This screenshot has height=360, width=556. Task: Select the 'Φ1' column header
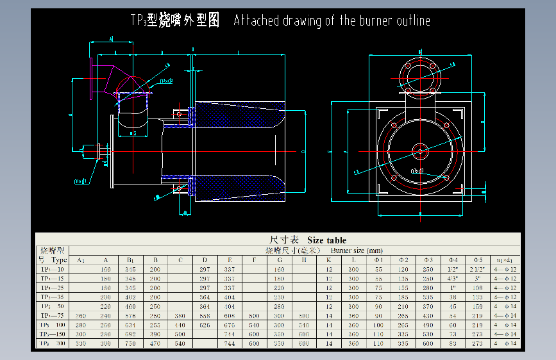pos(378,260)
